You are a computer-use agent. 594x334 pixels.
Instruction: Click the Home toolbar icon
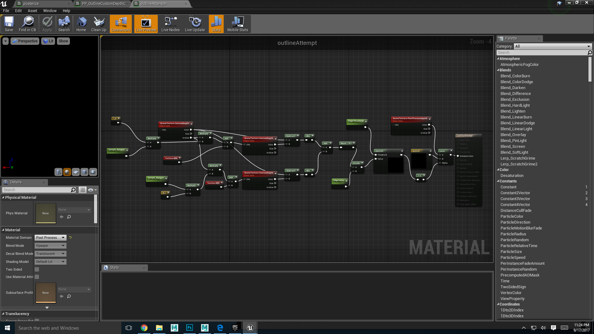coord(81,24)
